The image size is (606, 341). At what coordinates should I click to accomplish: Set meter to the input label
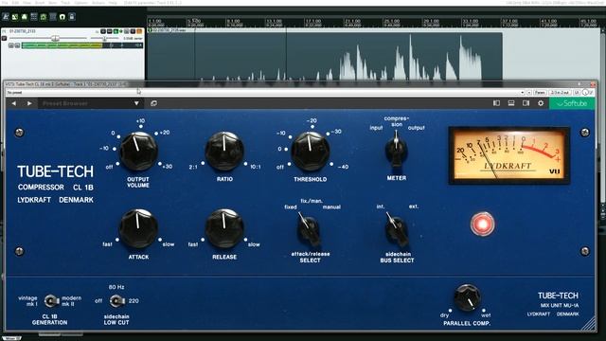(376, 128)
